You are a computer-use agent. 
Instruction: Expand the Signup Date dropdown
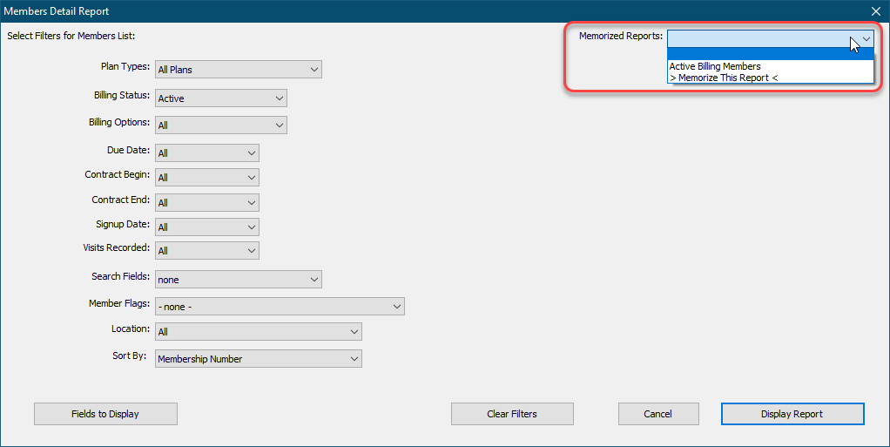[206, 227]
